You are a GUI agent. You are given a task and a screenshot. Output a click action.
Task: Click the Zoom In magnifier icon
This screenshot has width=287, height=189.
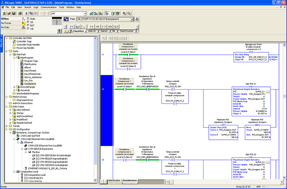124,13
